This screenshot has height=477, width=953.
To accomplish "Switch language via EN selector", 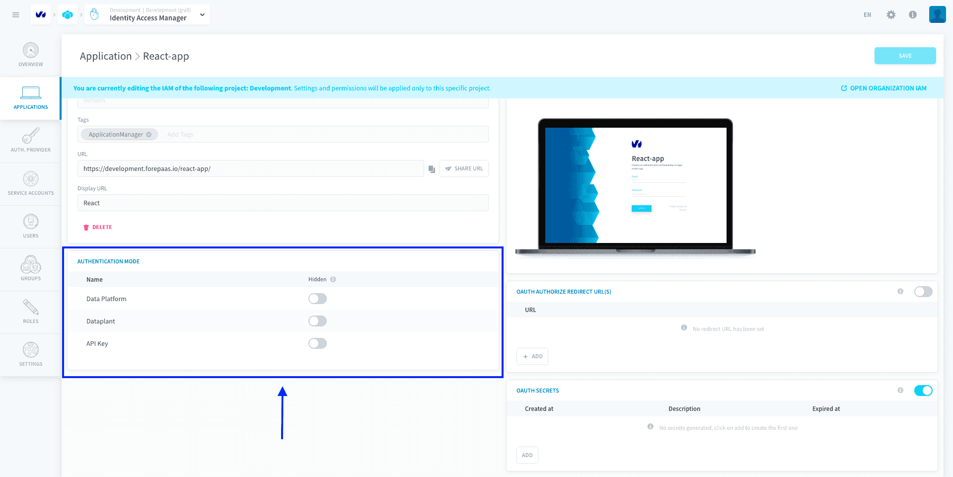I will point(867,15).
